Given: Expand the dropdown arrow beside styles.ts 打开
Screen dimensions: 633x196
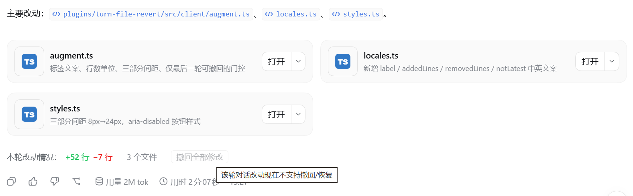Looking at the screenshot, I should [x=298, y=114].
